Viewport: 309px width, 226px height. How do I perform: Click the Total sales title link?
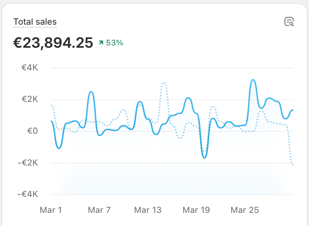click(35, 22)
